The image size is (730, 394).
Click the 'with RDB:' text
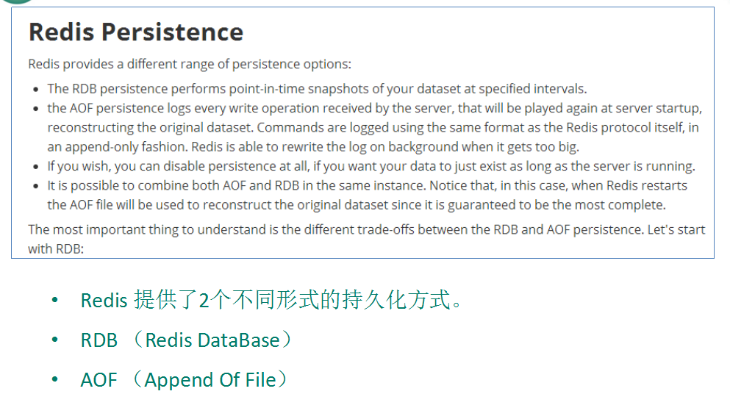56,249
